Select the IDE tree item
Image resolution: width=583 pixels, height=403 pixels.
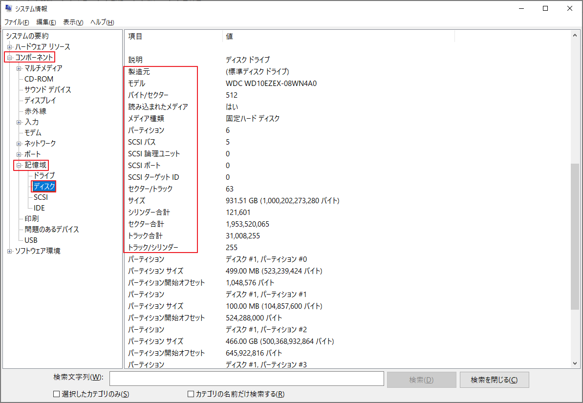tap(39, 208)
